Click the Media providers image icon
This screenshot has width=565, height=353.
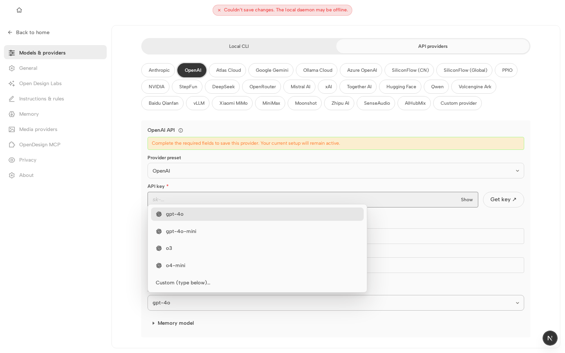(x=12, y=129)
